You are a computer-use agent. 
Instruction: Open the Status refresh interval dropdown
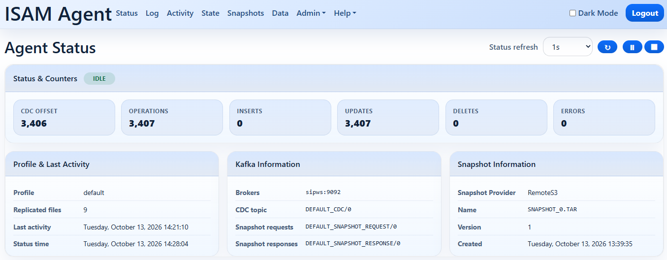[568, 47]
